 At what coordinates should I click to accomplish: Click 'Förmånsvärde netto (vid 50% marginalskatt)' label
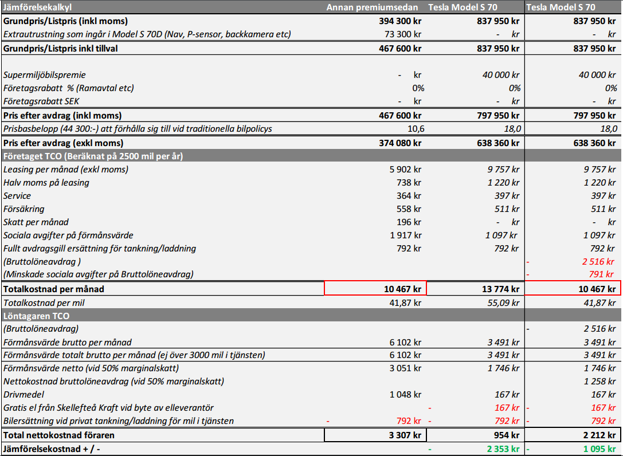tap(91, 368)
